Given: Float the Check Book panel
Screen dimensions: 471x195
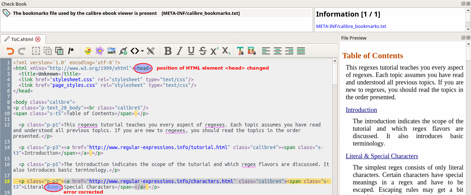Looking at the screenshot, I should click(x=463, y=4).
